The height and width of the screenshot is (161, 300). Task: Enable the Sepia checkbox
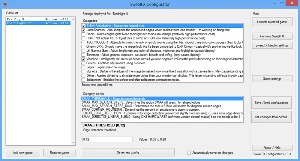(83, 68)
